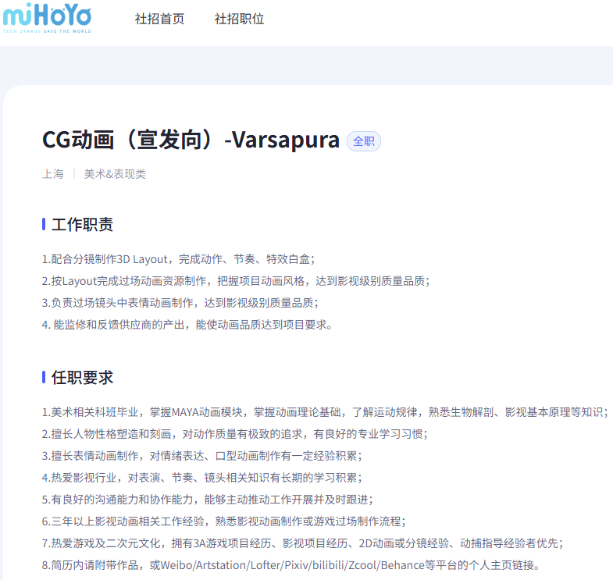Click requirement 3.擅长表情动画制作
613x580 pixels.
coord(202,456)
